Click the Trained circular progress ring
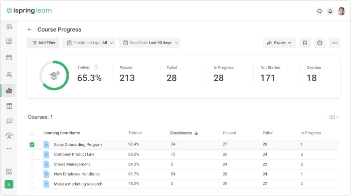This screenshot has height=196, width=351. (54, 76)
